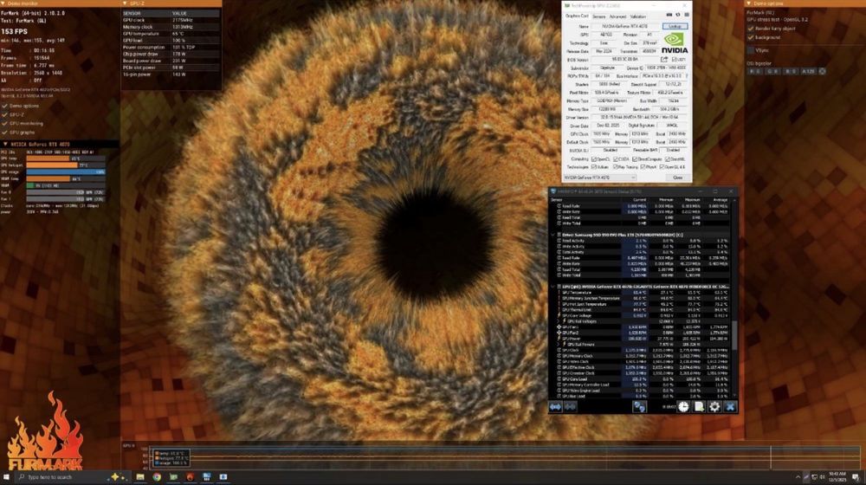This screenshot has width=866, height=485.
Task: Toggle background checkbox in Demo options
Action: coord(751,37)
